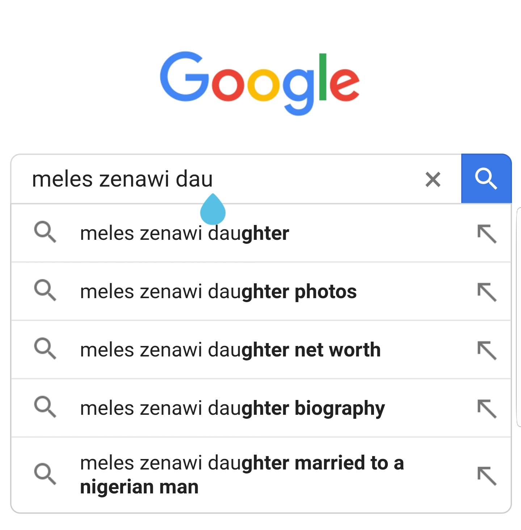Click magnifier icon beside "meles zenawi daughter"
Screen dimensions: 521x530
coord(45,232)
